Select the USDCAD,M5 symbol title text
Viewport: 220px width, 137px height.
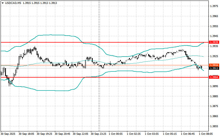(13, 3)
